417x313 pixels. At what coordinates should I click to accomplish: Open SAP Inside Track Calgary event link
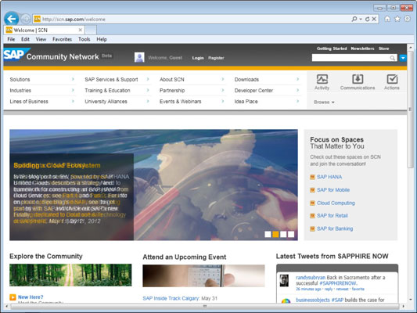171,298
